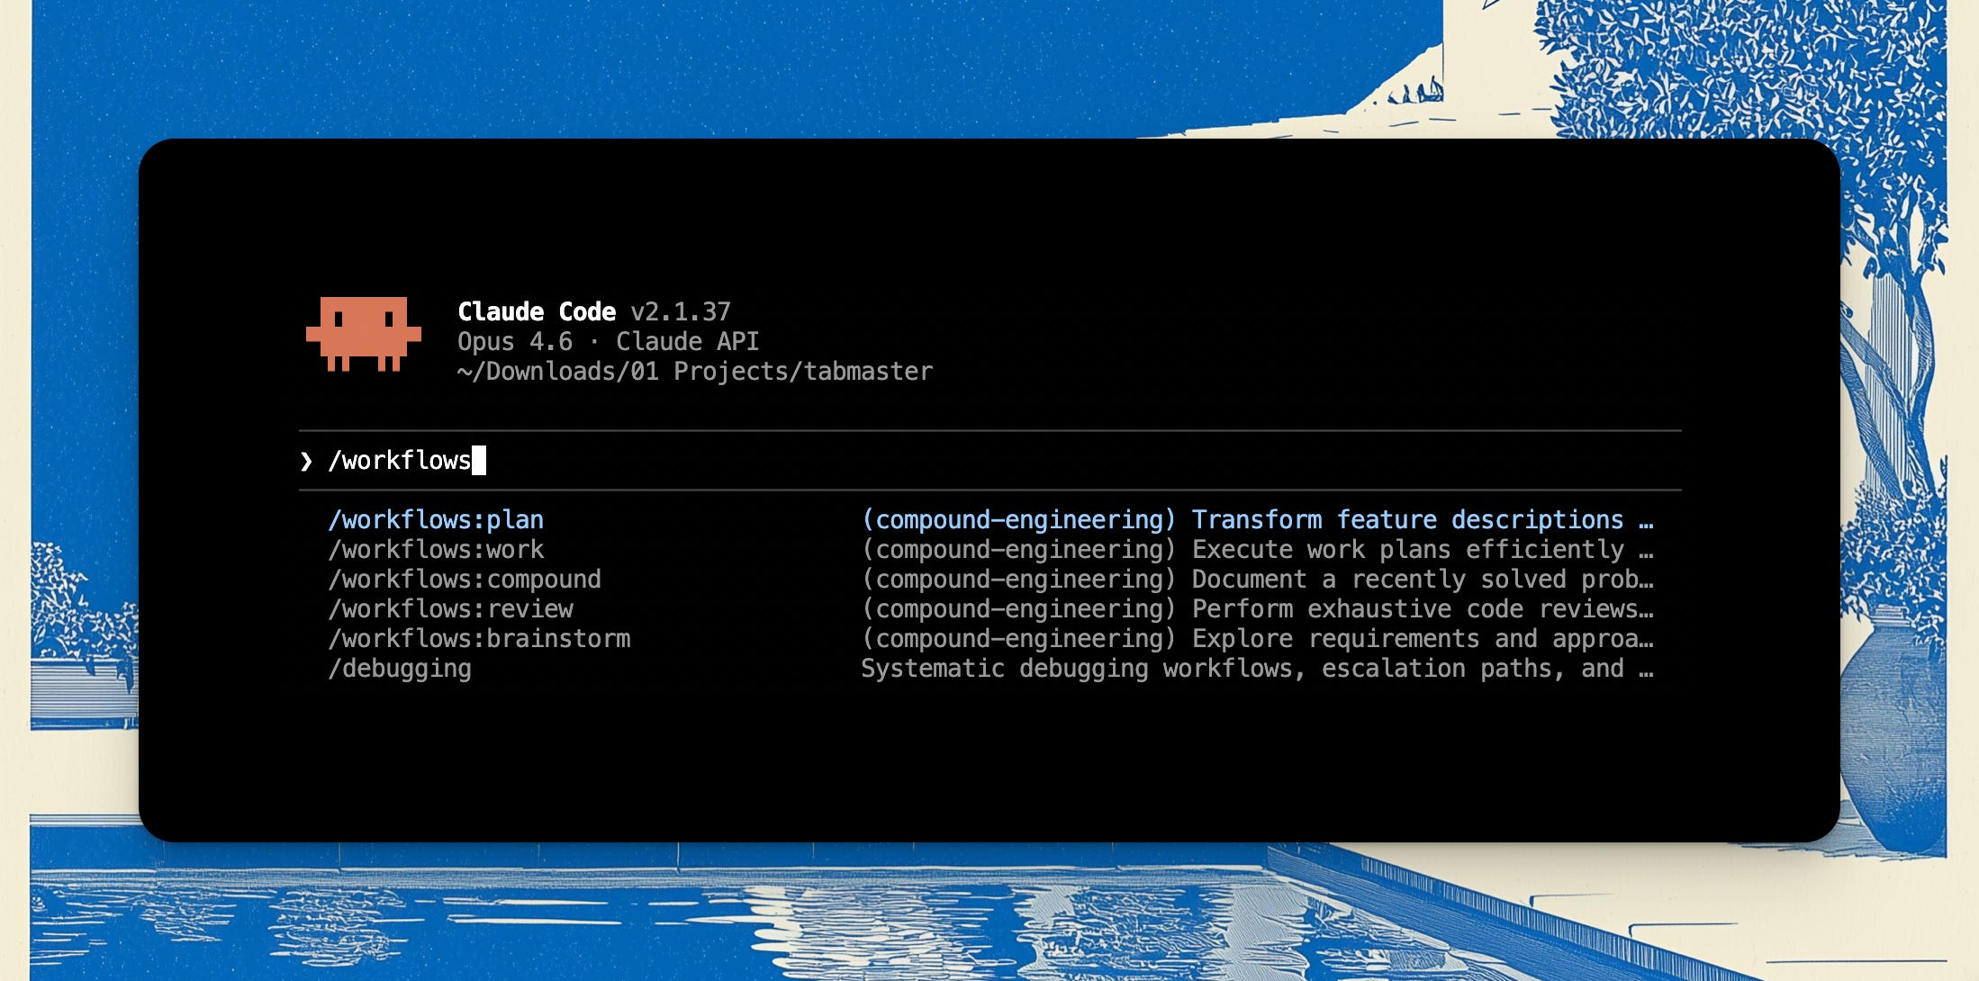Pick the /workflows:brainstorm entry
This screenshot has width=1979, height=981.
tap(479, 639)
